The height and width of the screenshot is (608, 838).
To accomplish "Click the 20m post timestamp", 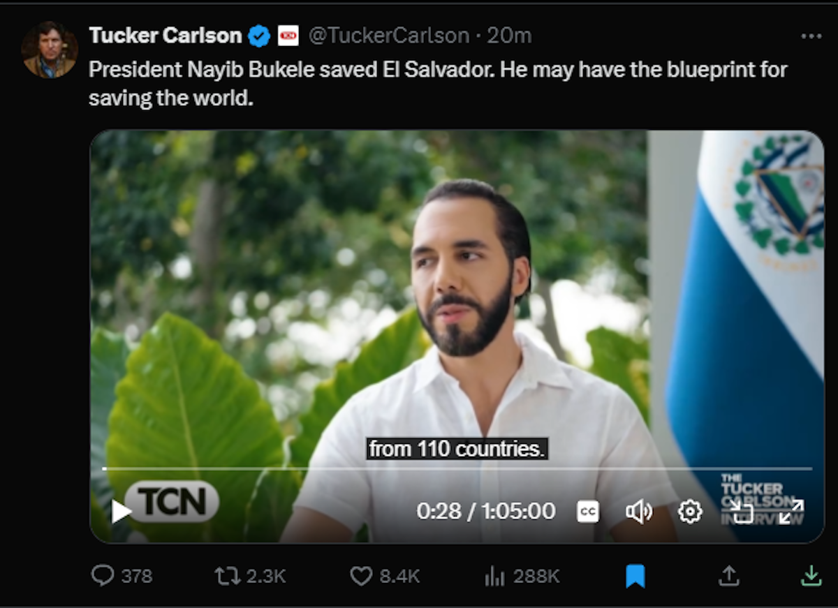I will click(510, 36).
